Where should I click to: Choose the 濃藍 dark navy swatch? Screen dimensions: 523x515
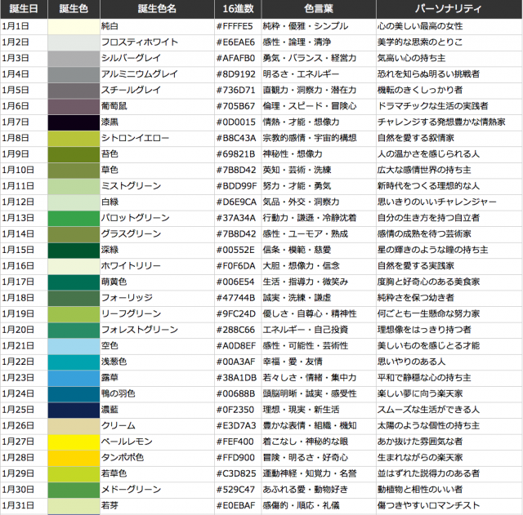tap(73, 410)
